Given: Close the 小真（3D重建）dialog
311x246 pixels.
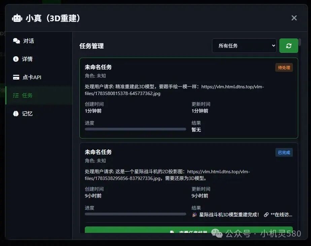Looking at the screenshot, I should click(294, 18).
